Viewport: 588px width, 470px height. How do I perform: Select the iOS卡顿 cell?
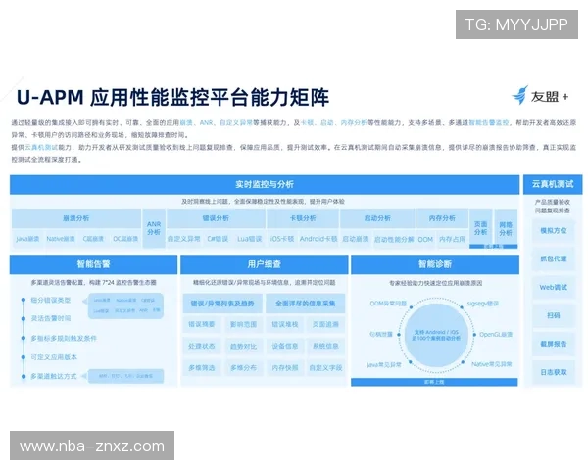click(x=282, y=239)
